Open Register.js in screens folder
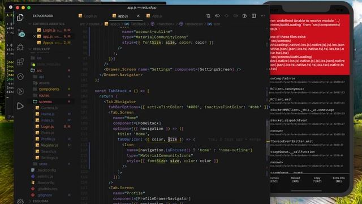The width and height of the screenshot is (362, 204). 49,145
